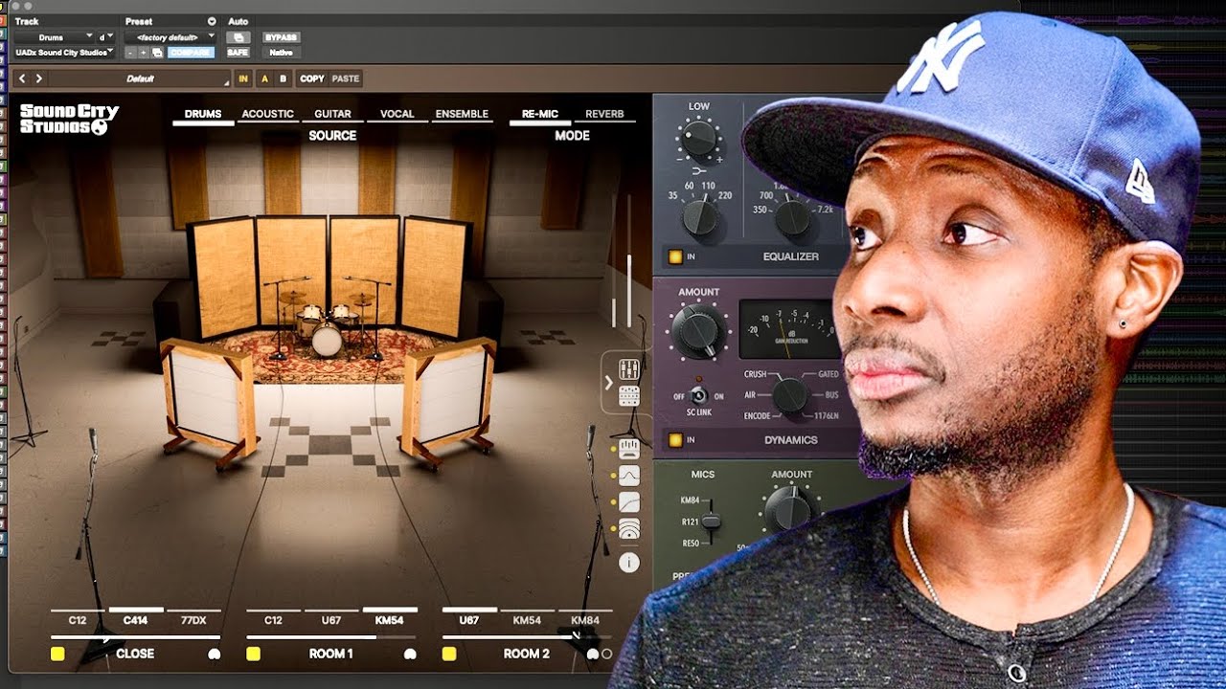Select the A state button
The width and height of the screenshot is (1226, 689).
point(264,78)
